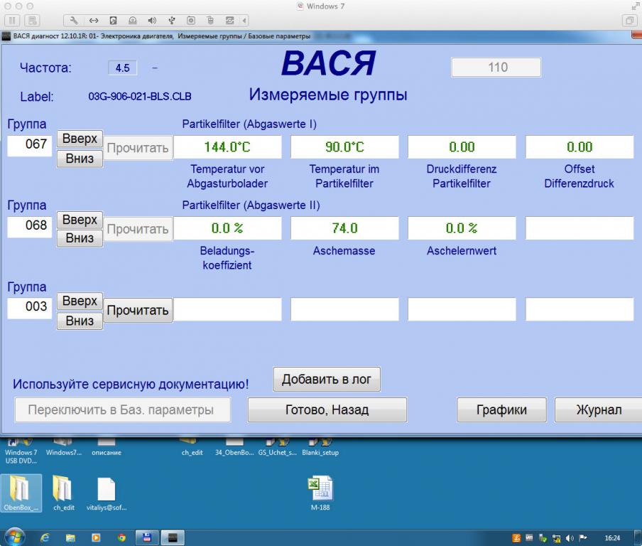Open Windows Explorer from the taskbar
Viewport: 642px width, 546px height.
tap(70, 537)
